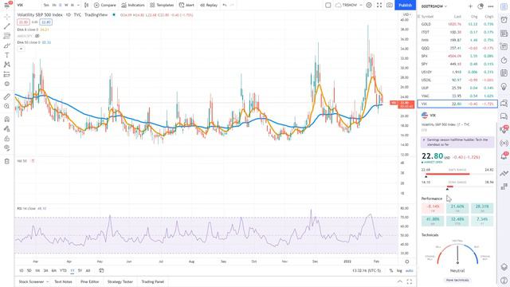Screen dimensions: 510x287
Task: Undo the last chart action
Action: pyautogui.click(x=225, y=6)
